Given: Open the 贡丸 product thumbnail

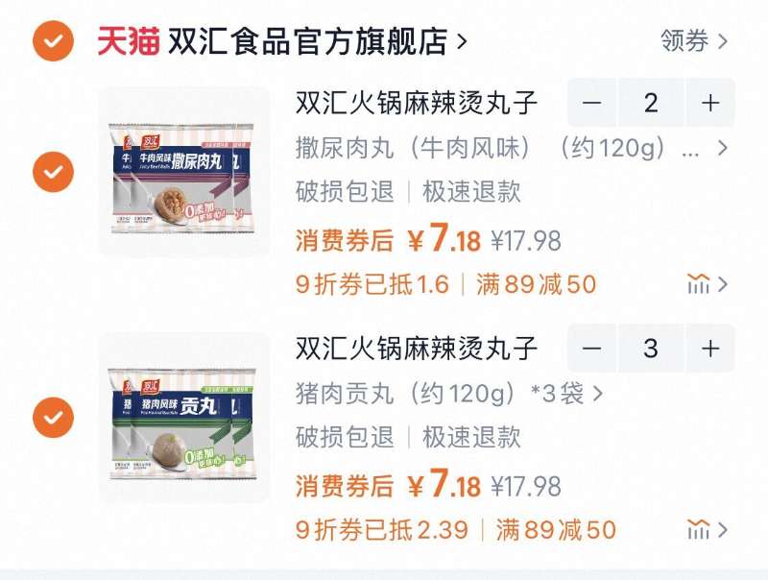Looking at the screenshot, I should 184,418.
